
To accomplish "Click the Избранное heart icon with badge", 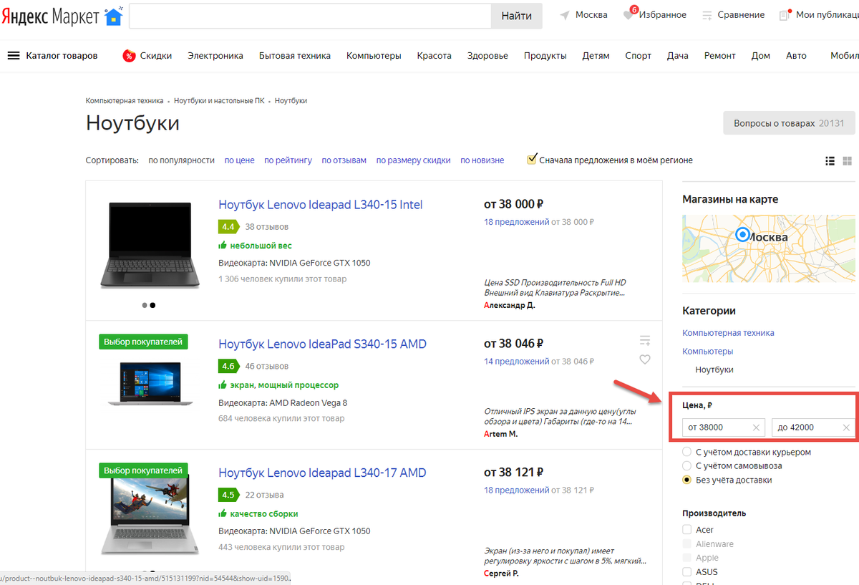I will click(x=629, y=14).
